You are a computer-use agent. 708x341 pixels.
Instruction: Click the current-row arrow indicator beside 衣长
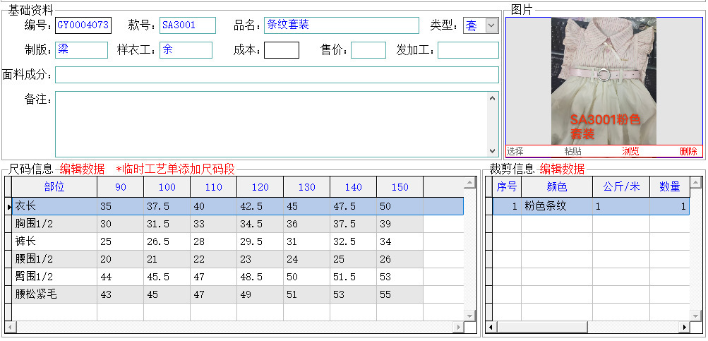tap(8, 207)
